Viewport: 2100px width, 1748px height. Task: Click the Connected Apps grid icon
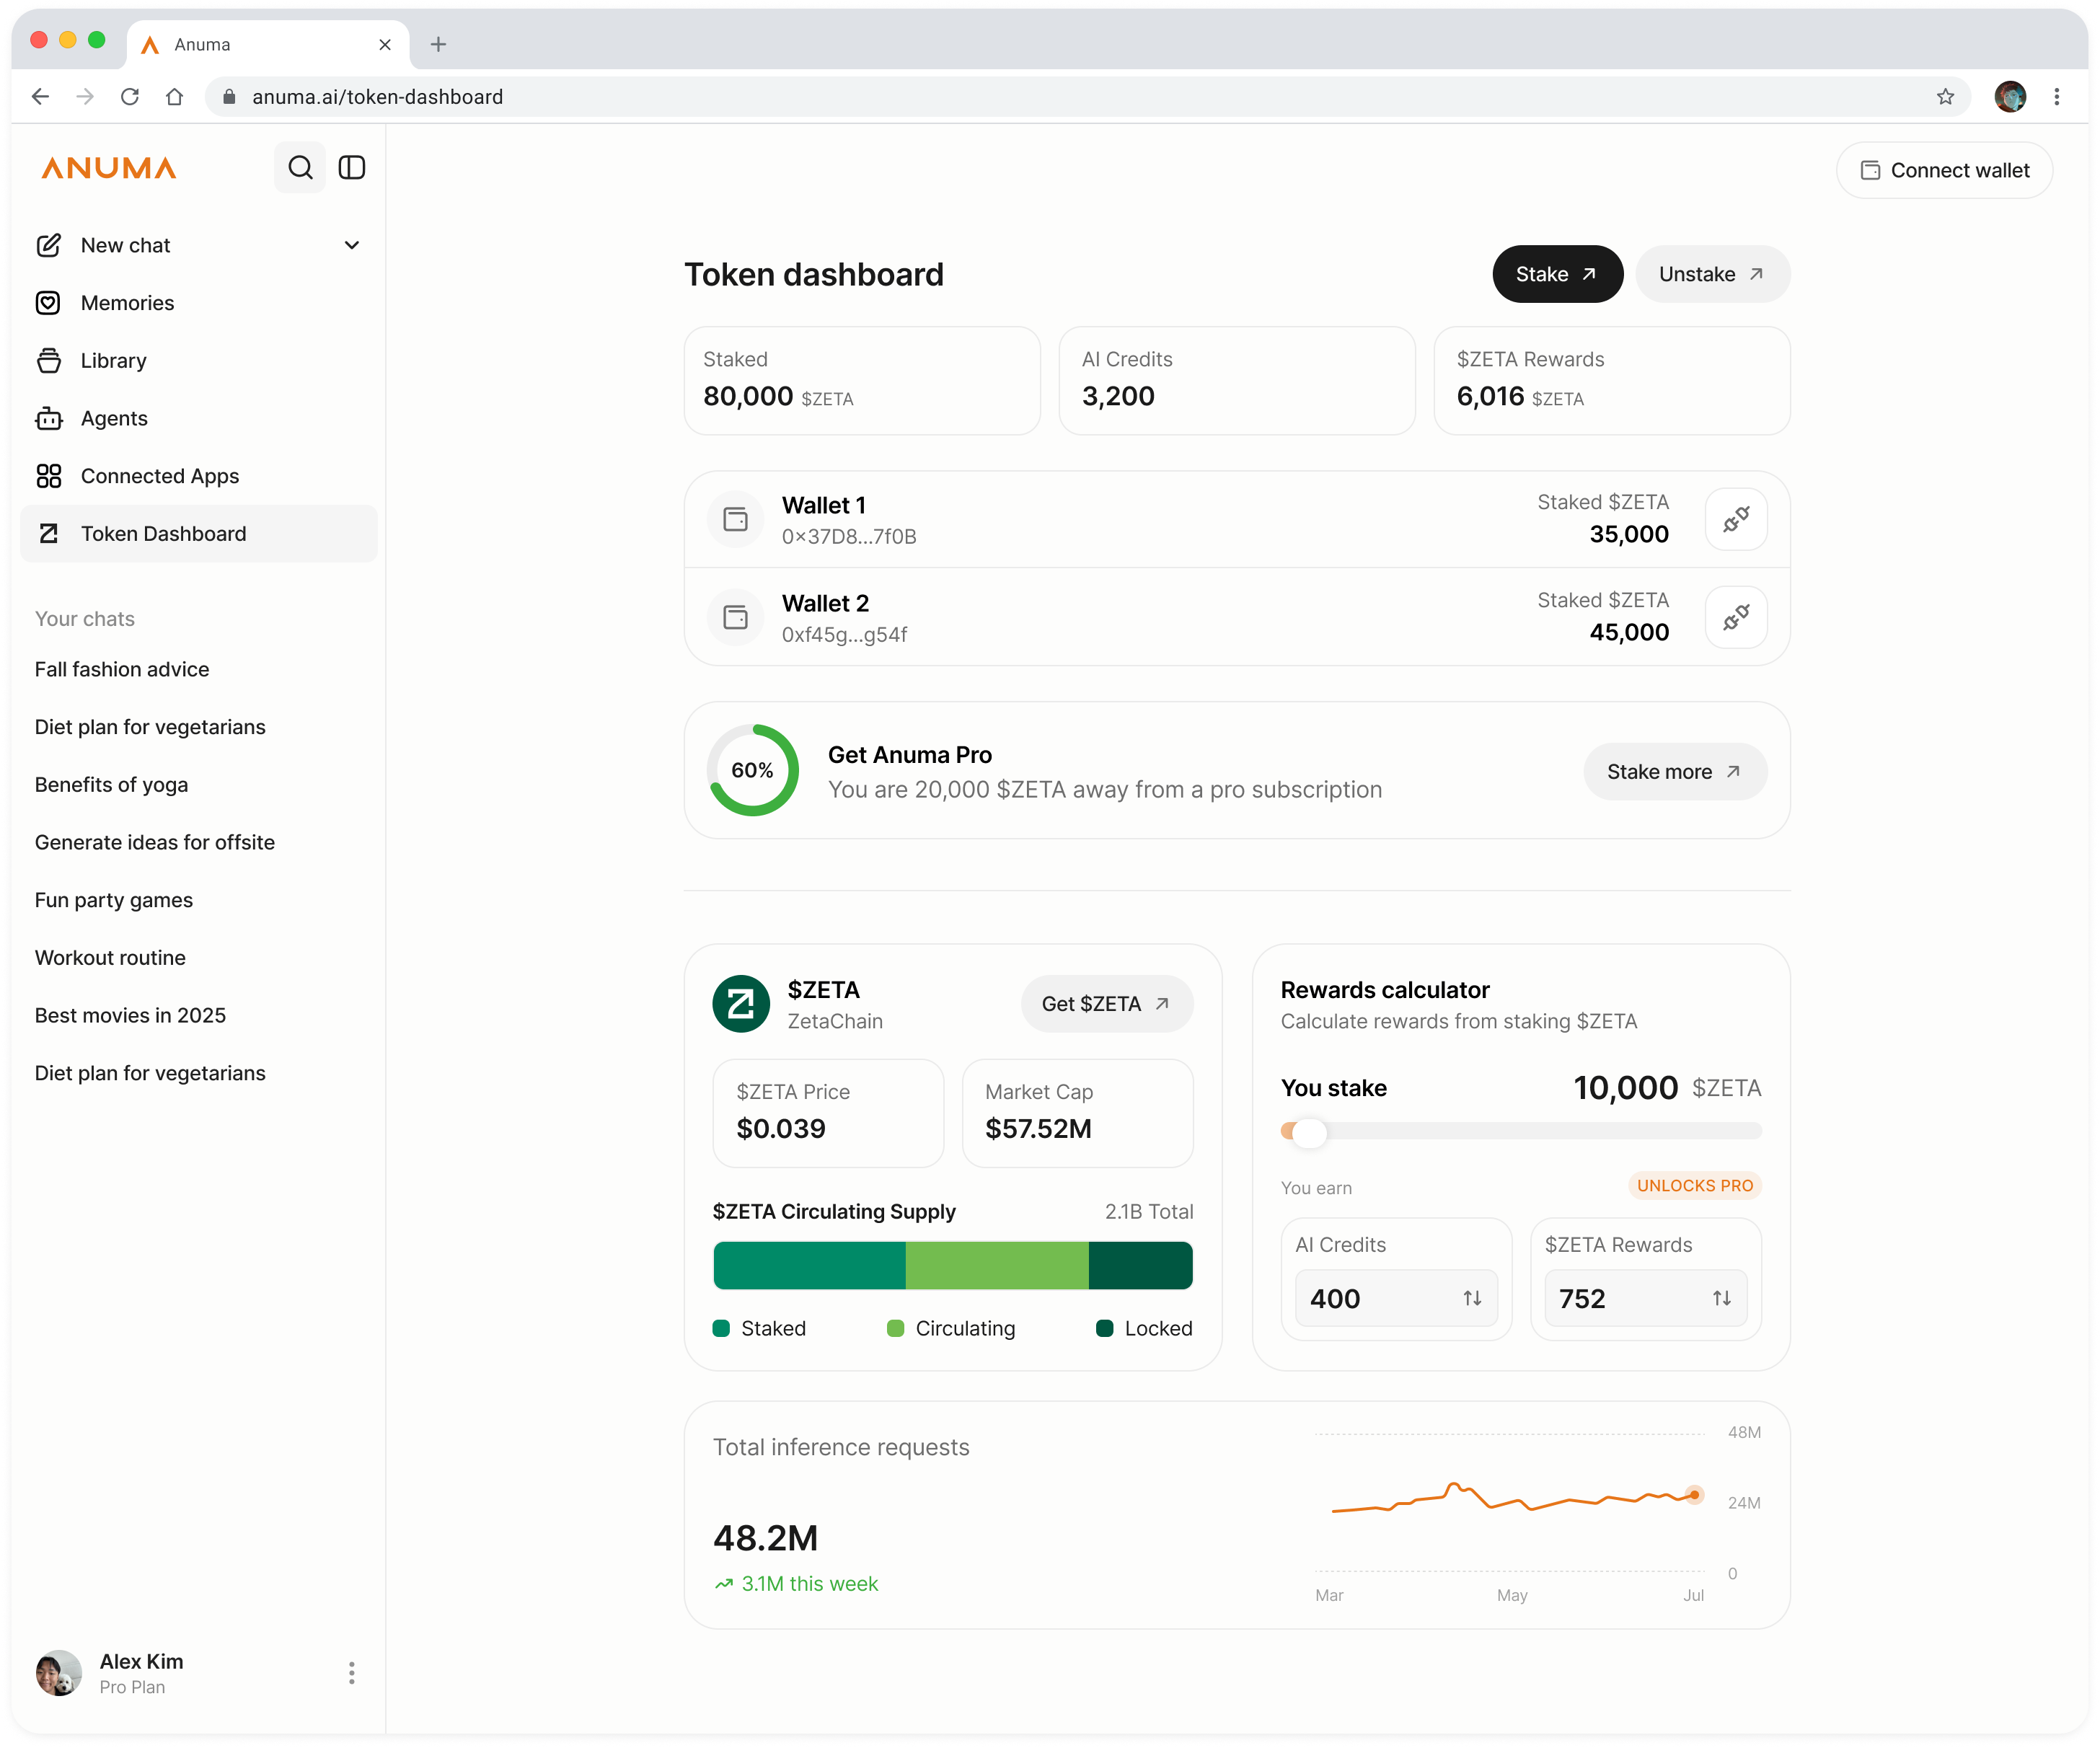(x=49, y=476)
